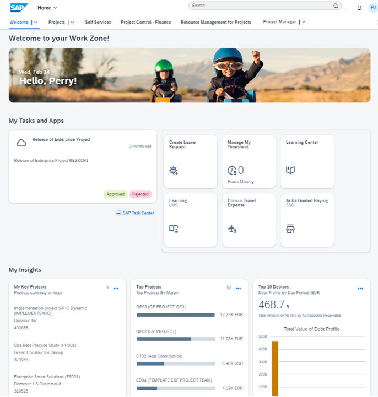378x397 pixels.
Task: Click the welcome banner image
Action: pyautogui.click(x=190, y=75)
